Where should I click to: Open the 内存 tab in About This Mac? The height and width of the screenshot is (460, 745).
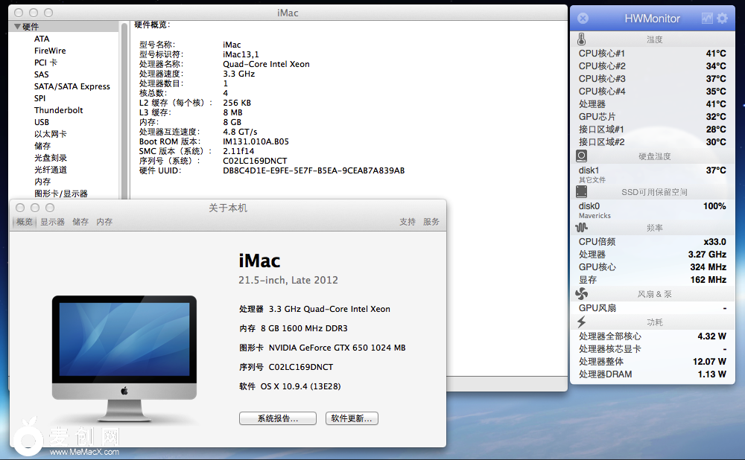pos(104,222)
